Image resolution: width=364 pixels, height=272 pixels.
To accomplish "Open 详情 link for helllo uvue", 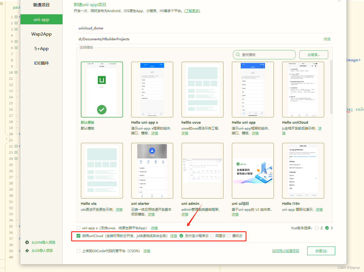I will click(185, 133).
